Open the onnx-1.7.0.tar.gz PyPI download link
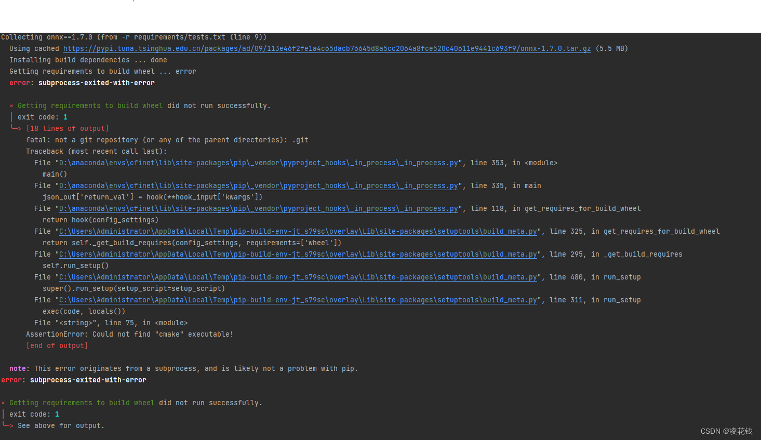This screenshot has width=761, height=440. point(327,48)
